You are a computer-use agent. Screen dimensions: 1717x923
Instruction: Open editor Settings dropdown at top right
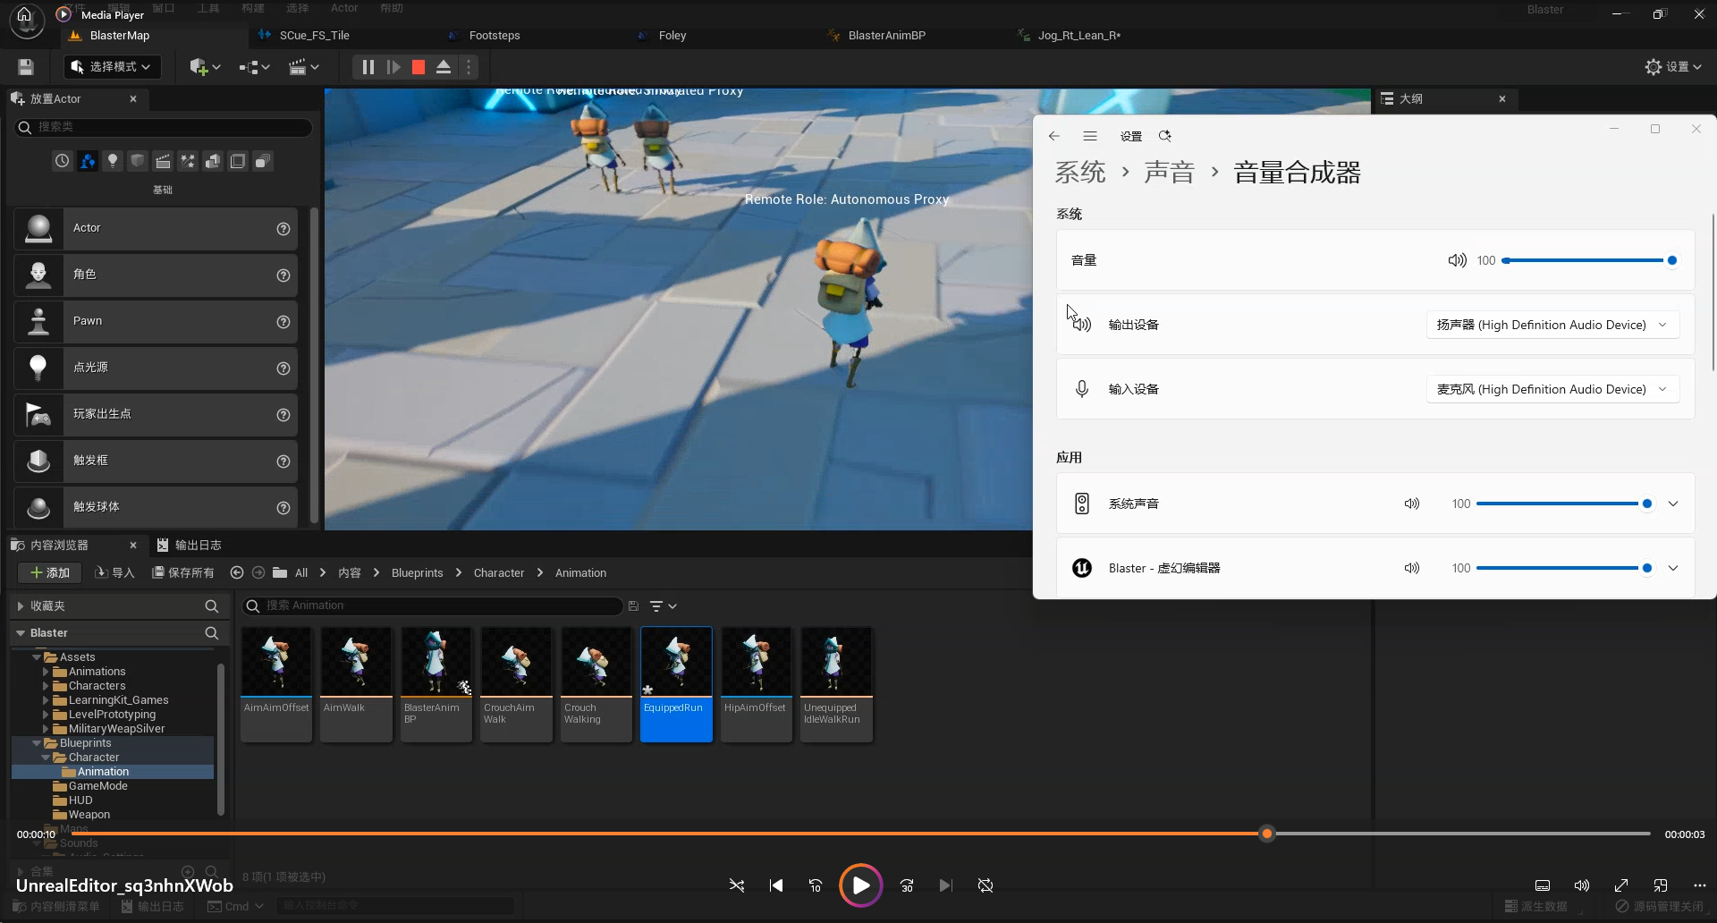click(1673, 67)
